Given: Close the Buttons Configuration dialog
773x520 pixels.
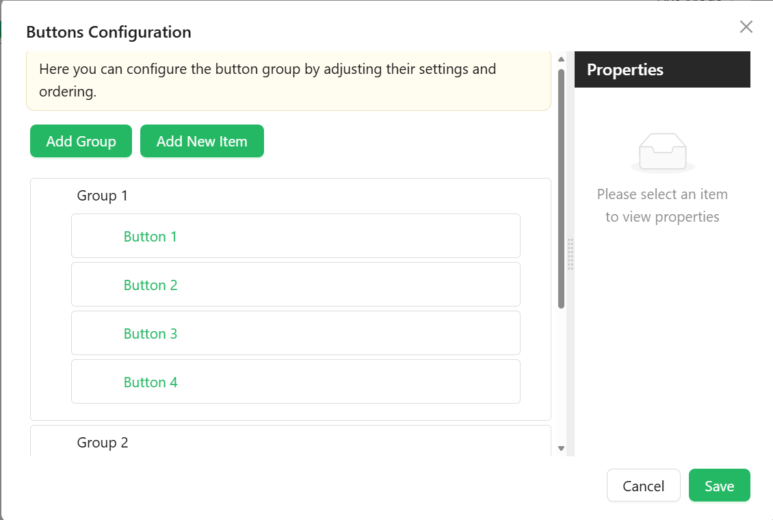Looking at the screenshot, I should pos(746,27).
